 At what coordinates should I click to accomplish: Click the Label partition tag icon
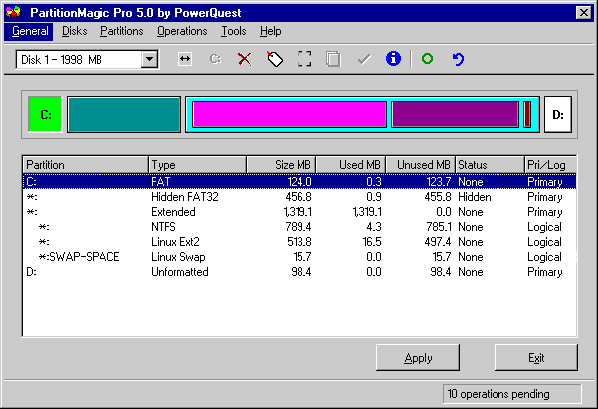[x=275, y=59]
